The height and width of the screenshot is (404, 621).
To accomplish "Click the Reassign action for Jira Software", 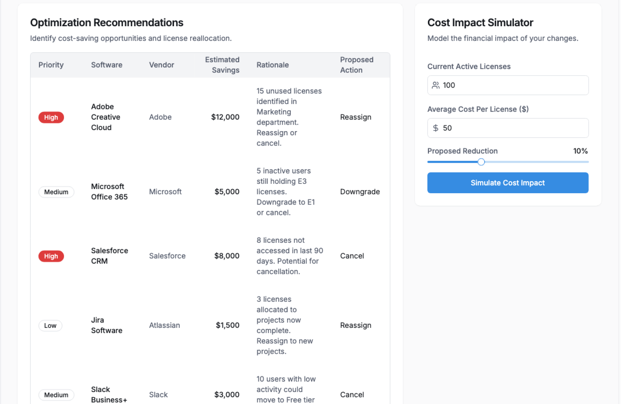I will 355,325.
